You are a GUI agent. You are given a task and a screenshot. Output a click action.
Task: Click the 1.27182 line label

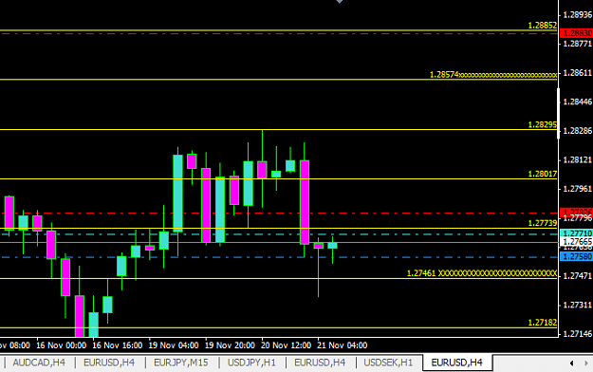pos(543,323)
